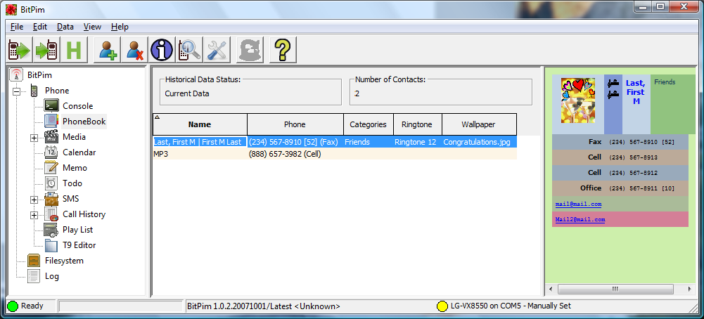Screen dimensions: 704x319
Task: Open the View menu
Action: click(92, 27)
